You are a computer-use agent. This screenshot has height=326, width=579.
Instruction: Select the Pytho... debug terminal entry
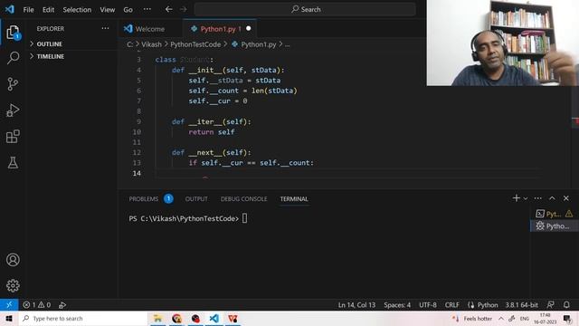[x=555, y=225]
